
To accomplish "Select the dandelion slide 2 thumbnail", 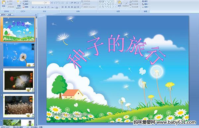I will click(19, 55).
